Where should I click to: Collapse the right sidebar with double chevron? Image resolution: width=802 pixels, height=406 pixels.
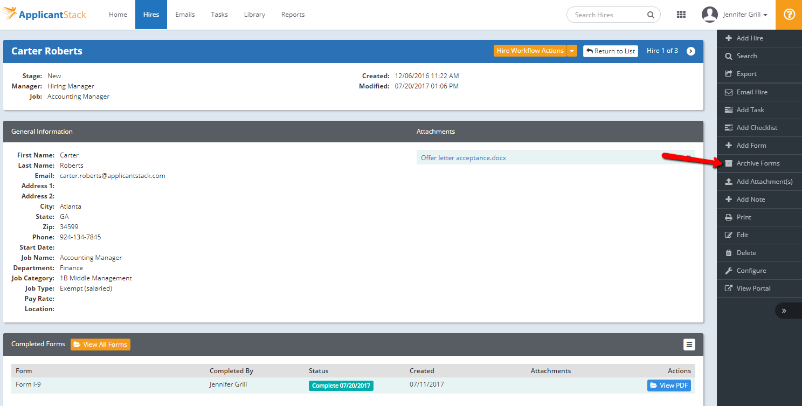(784, 311)
